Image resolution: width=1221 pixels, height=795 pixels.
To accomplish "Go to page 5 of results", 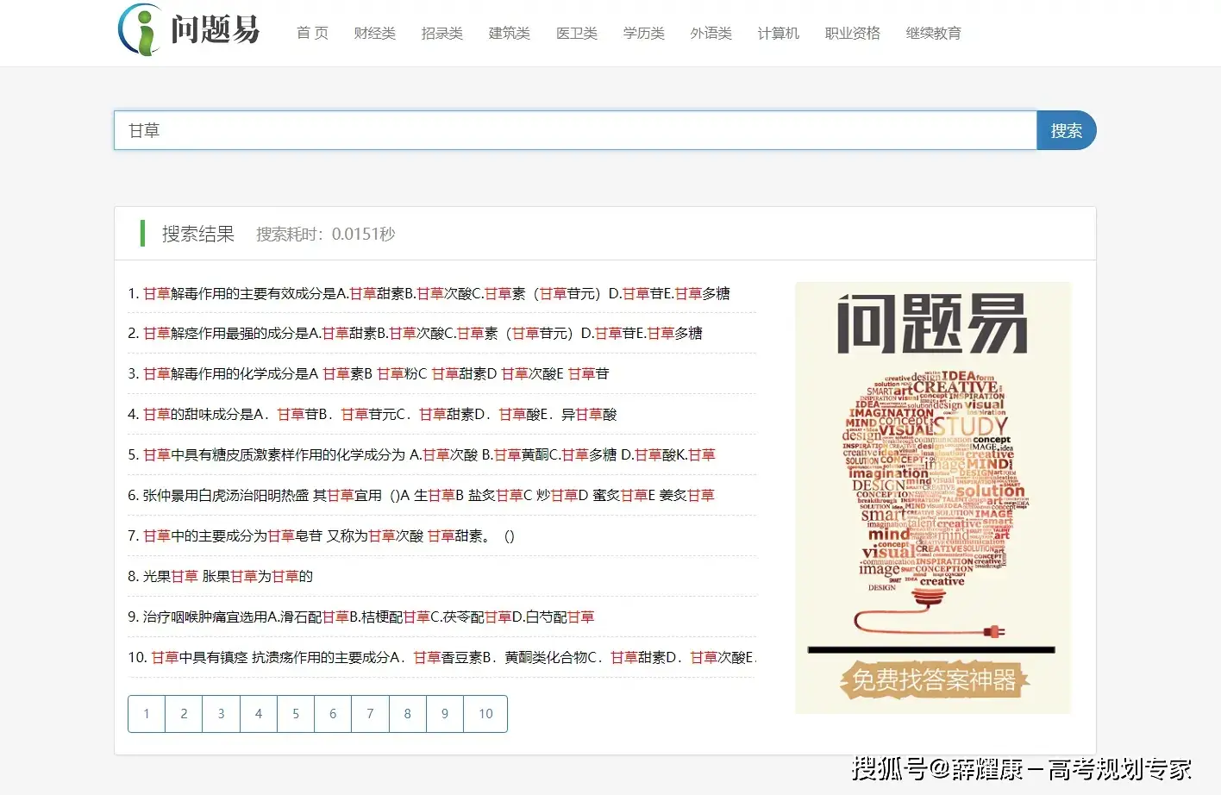I will tap(295, 714).
